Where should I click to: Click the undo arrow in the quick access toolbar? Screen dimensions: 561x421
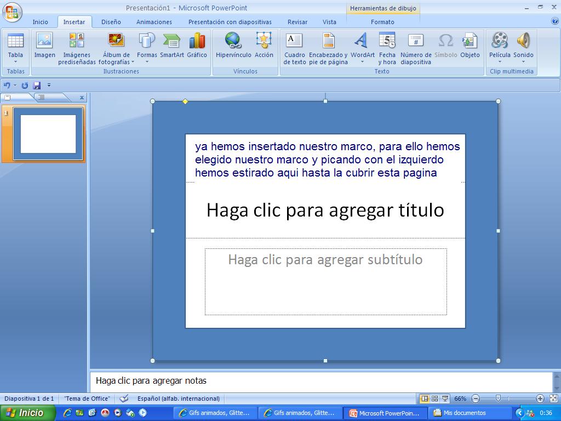pyautogui.click(x=7, y=85)
